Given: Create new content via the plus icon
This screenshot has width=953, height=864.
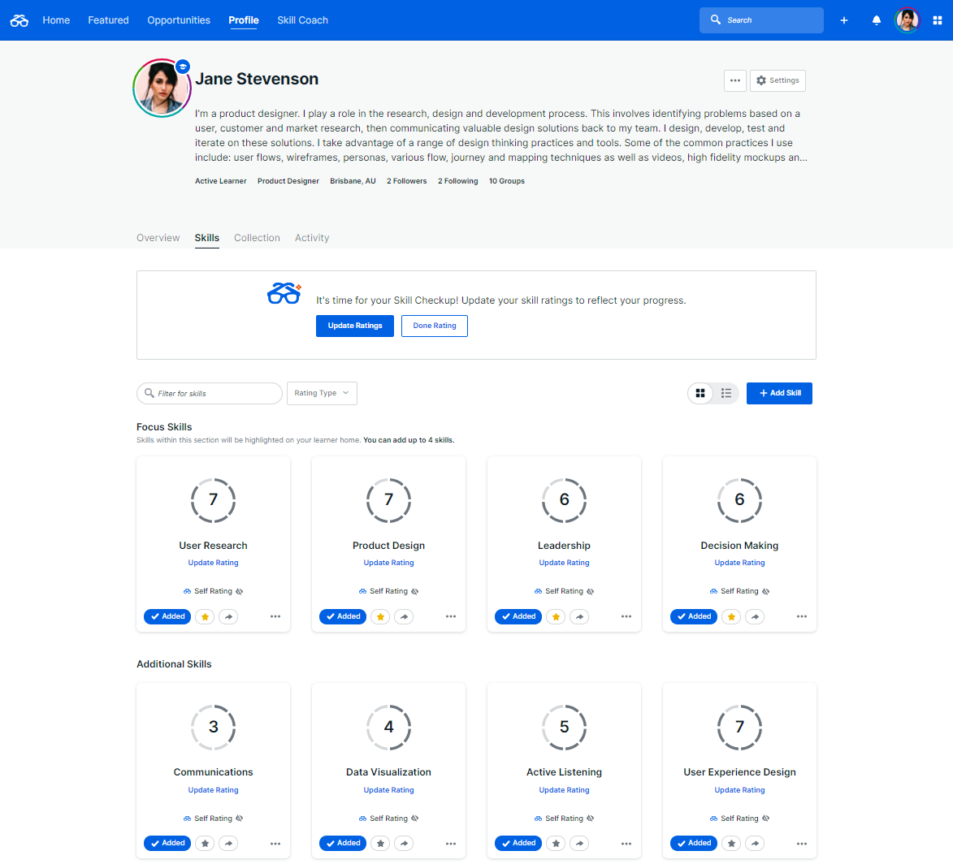Looking at the screenshot, I should click(843, 19).
